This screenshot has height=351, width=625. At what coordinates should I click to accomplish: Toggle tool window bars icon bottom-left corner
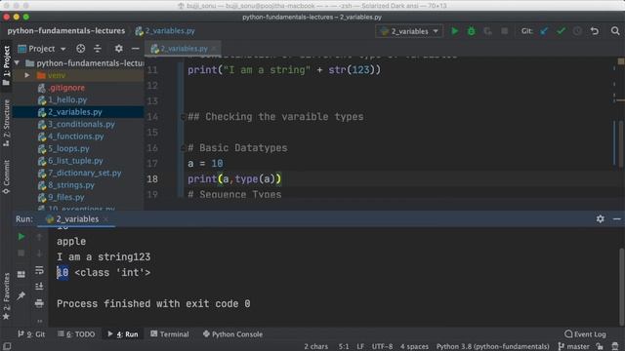7,346
